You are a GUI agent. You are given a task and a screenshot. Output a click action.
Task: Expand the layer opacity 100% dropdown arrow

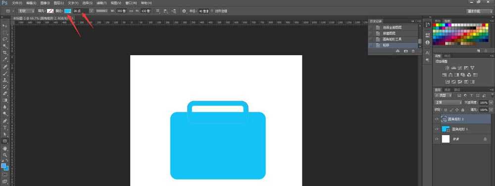tap(491, 103)
